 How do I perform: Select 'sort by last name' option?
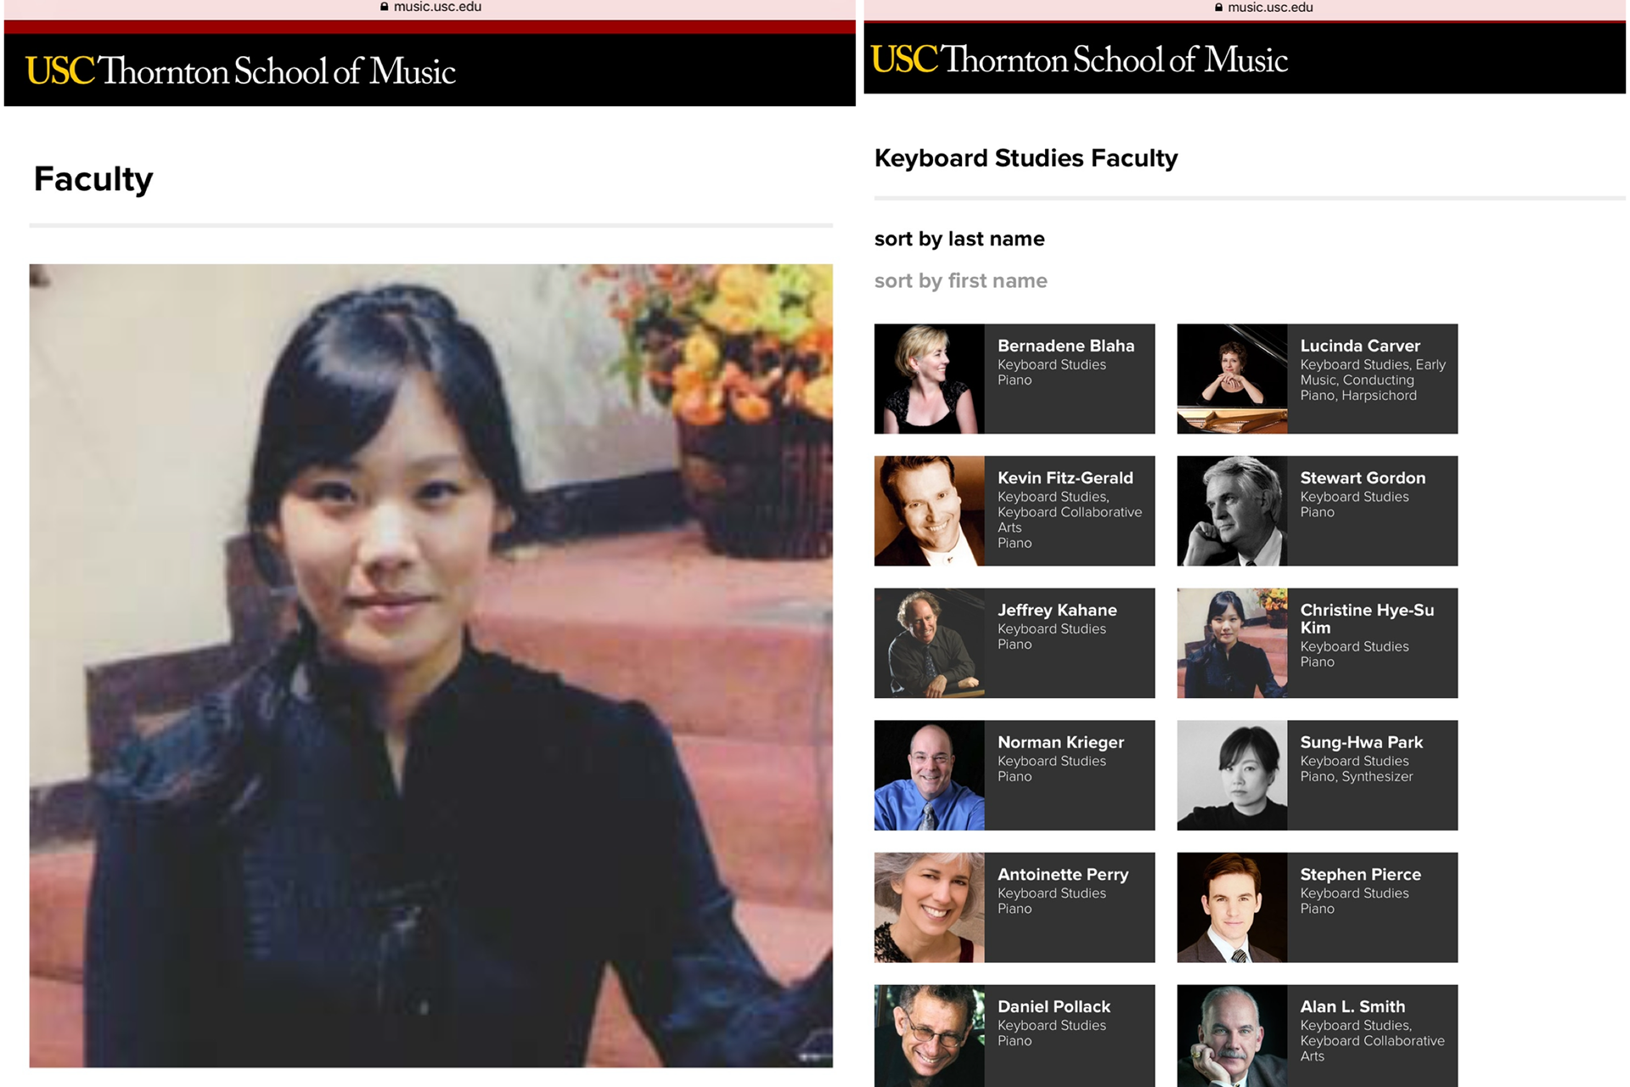pyautogui.click(x=959, y=239)
